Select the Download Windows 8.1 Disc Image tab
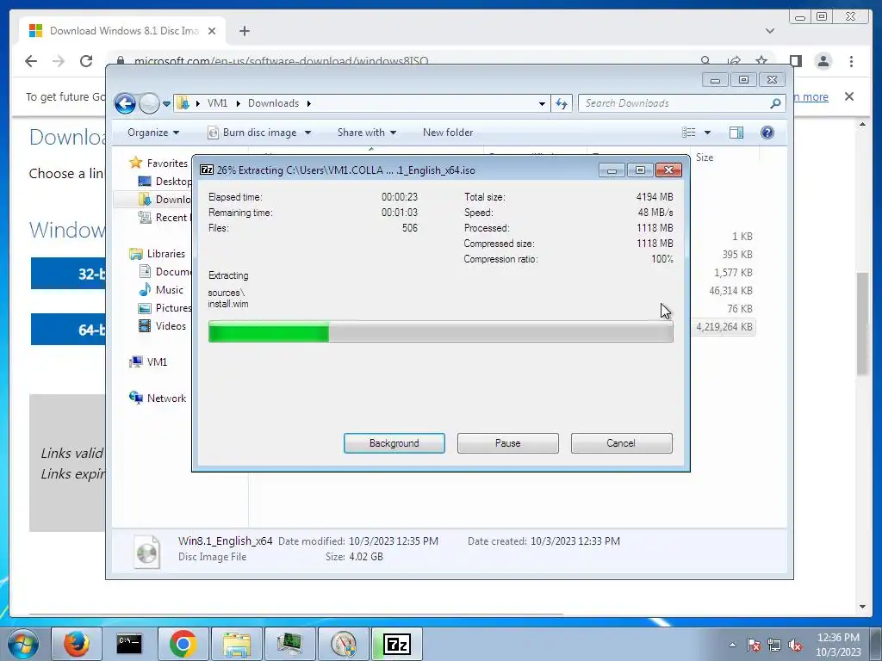 (122, 31)
